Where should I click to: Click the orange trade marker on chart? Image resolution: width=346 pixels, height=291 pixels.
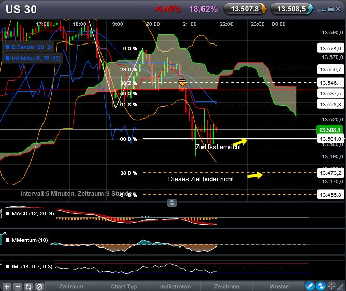click(x=182, y=82)
